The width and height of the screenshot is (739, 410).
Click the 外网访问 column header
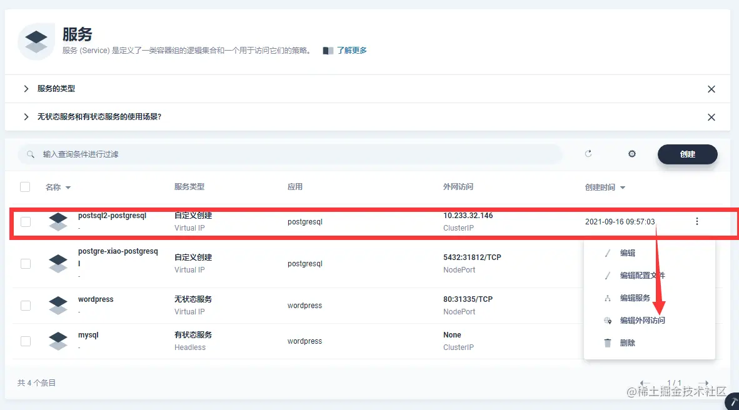coord(458,187)
